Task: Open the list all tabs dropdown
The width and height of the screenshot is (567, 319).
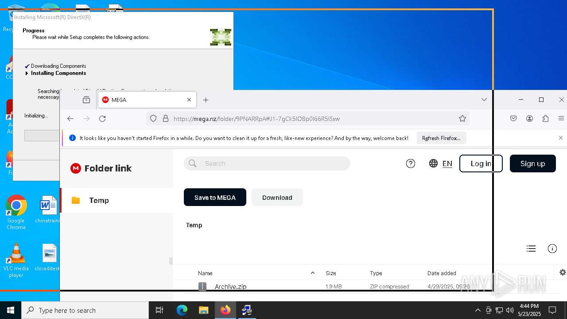Action: [x=484, y=100]
